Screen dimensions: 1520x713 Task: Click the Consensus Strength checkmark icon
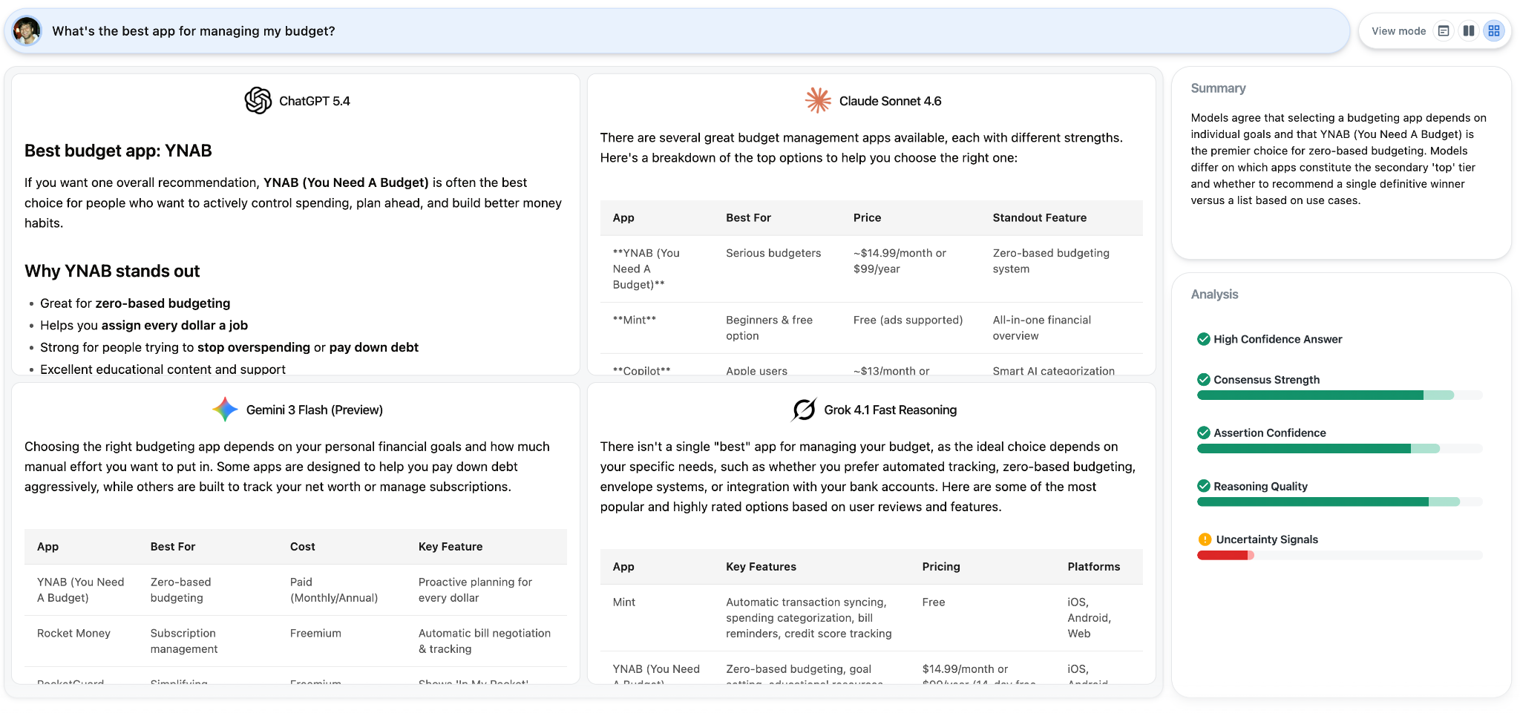click(1204, 379)
